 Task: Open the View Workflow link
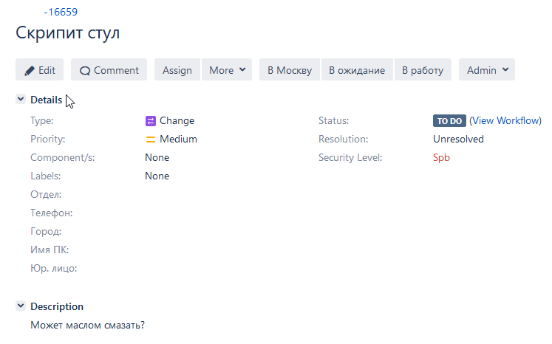pyautogui.click(x=505, y=120)
